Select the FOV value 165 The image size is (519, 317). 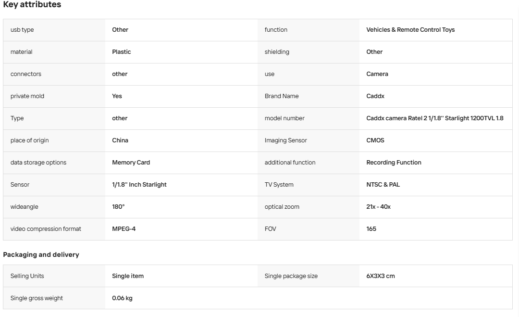pos(371,229)
